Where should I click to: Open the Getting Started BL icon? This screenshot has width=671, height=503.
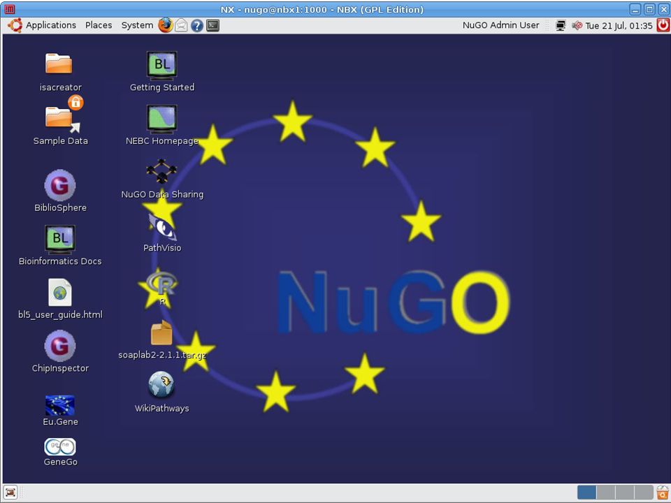click(161, 66)
